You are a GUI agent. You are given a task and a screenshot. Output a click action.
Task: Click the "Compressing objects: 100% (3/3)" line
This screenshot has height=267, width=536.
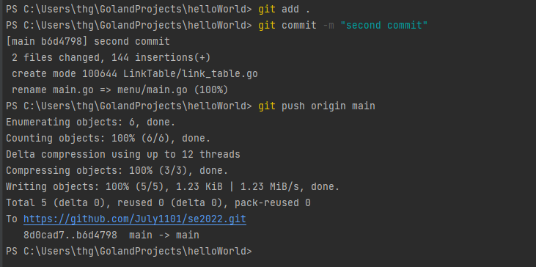pyautogui.click(x=117, y=171)
